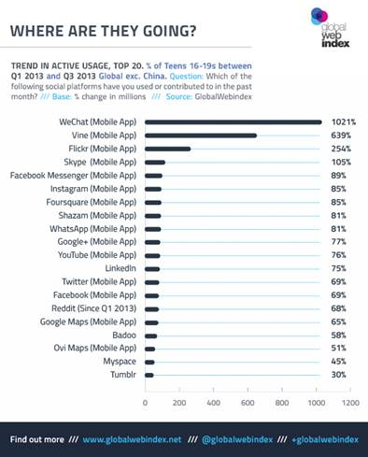Select the Tumblr bar

coord(149,376)
